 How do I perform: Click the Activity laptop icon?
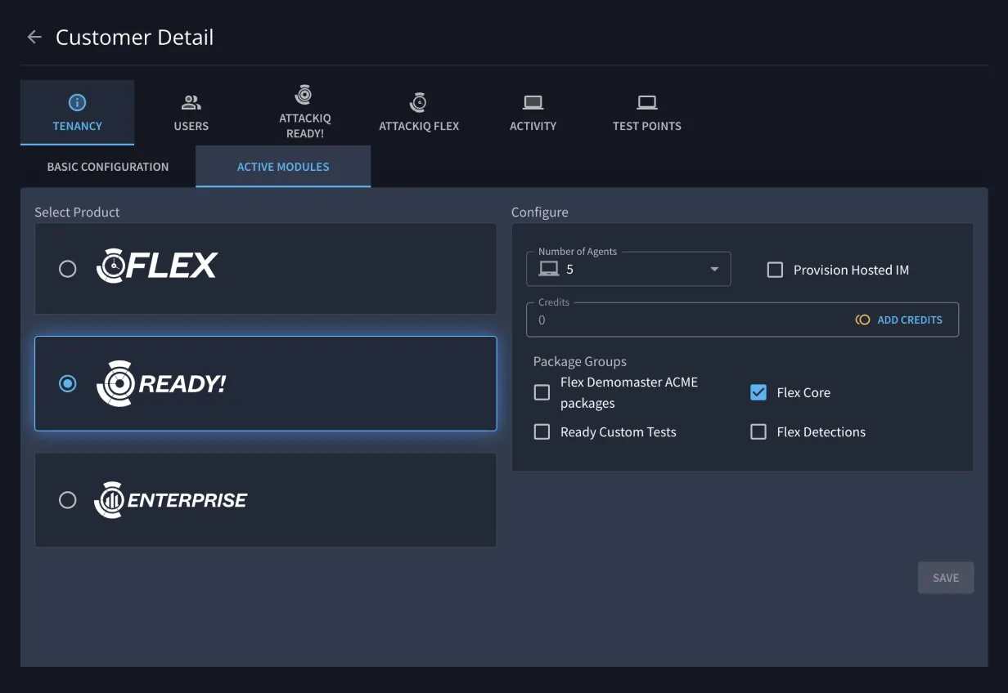click(x=533, y=102)
